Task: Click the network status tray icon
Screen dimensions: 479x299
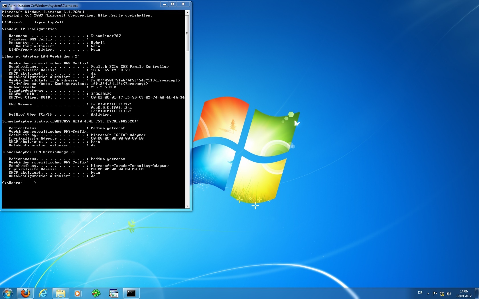Action: click(x=442, y=293)
